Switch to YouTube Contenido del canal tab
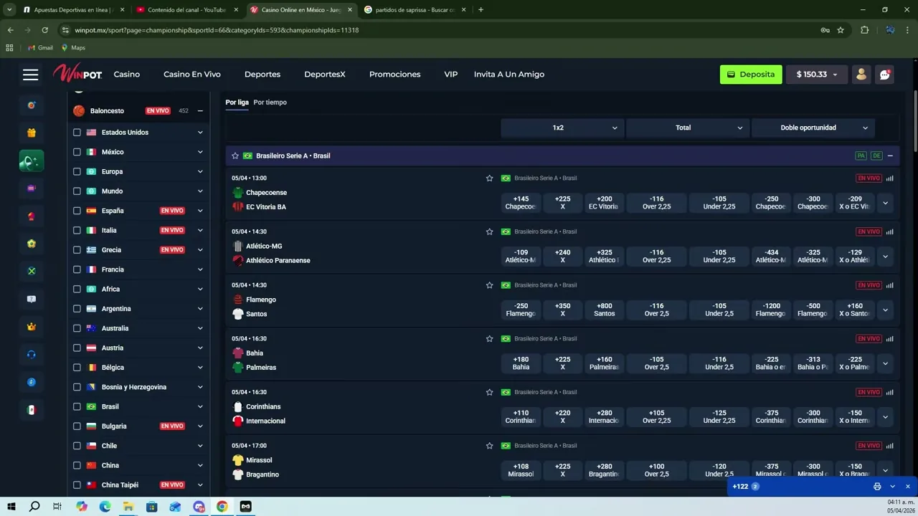 point(188,10)
